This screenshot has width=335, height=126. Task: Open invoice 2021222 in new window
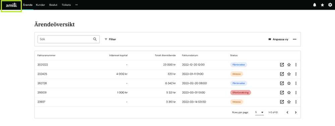(x=282, y=65)
